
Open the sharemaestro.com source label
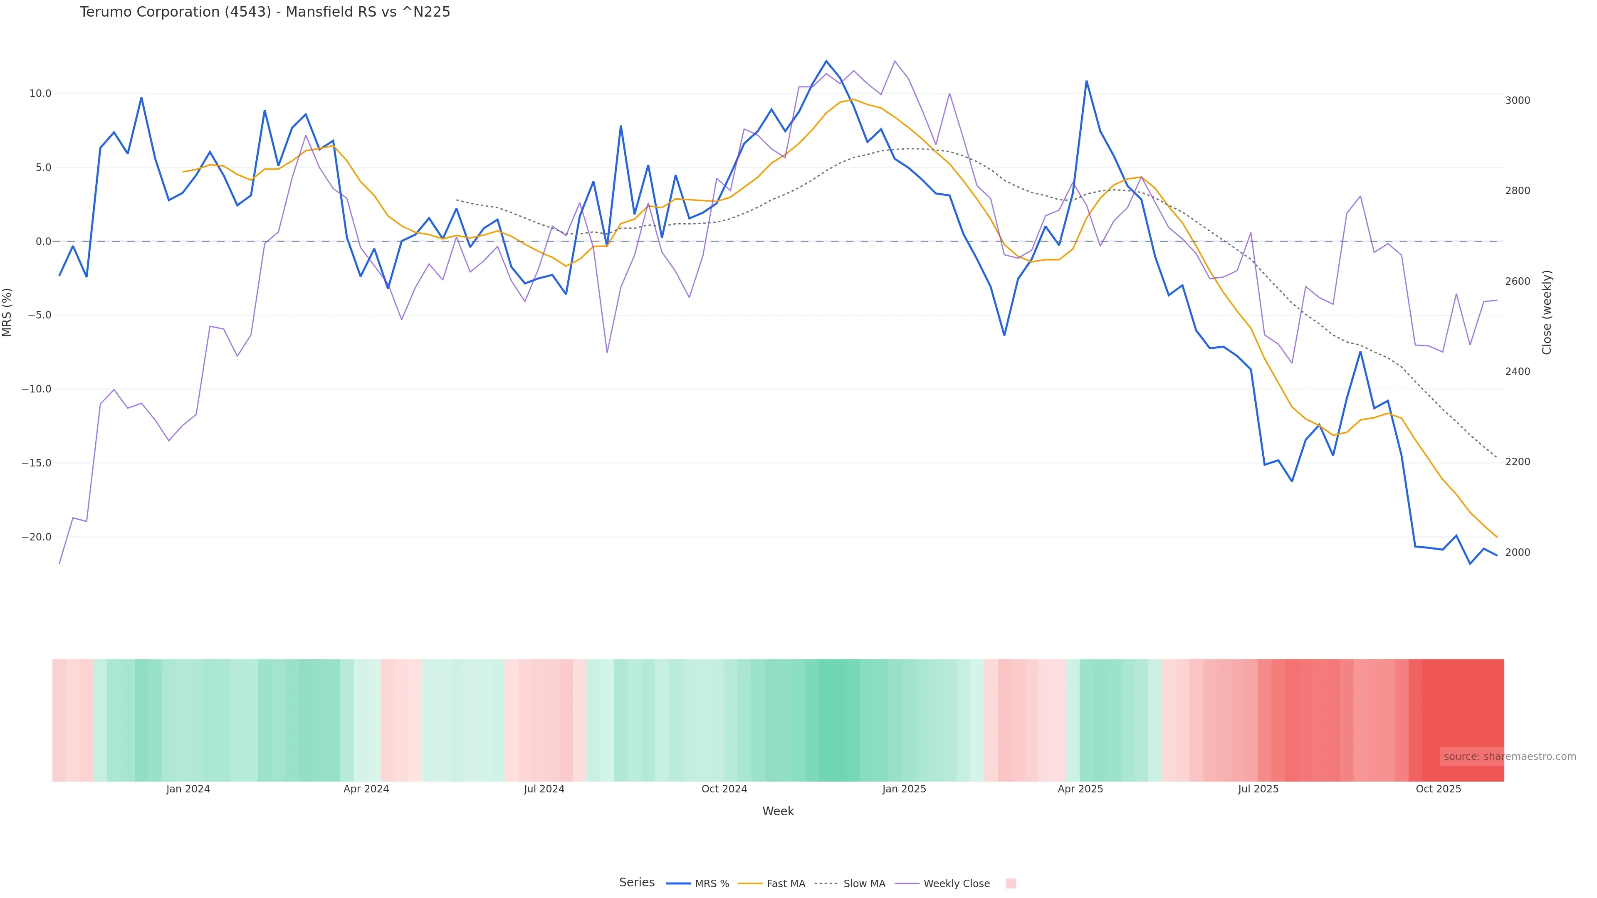click(x=1509, y=757)
